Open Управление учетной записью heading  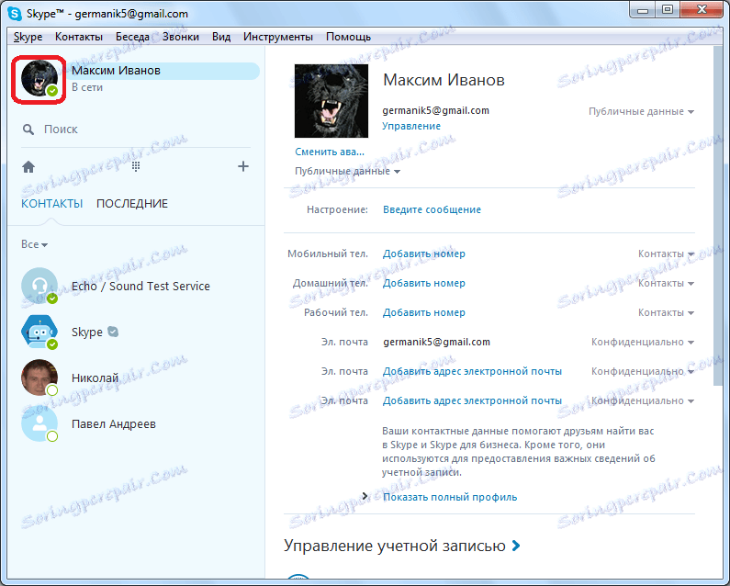click(394, 546)
